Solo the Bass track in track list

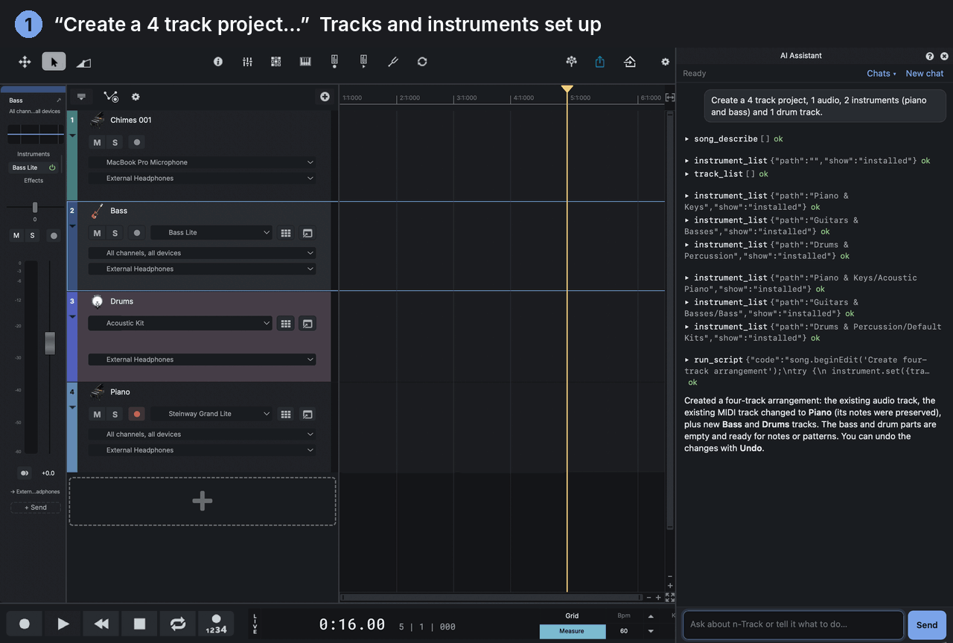115,233
